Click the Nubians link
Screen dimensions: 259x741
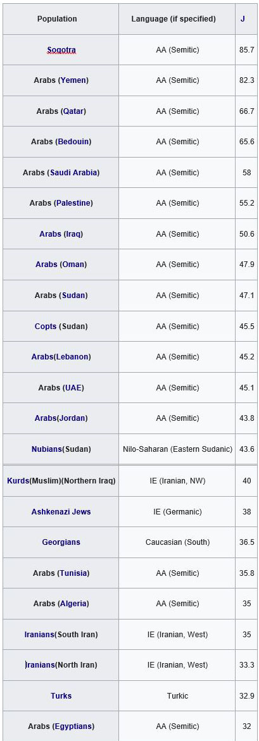click(x=47, y=449)
